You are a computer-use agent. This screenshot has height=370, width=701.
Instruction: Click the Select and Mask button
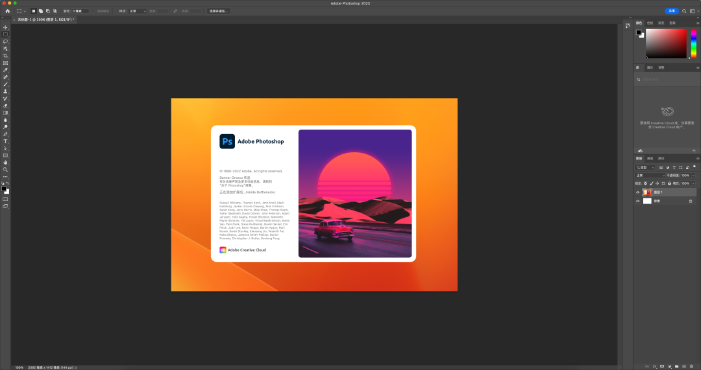tap(219, 11)
